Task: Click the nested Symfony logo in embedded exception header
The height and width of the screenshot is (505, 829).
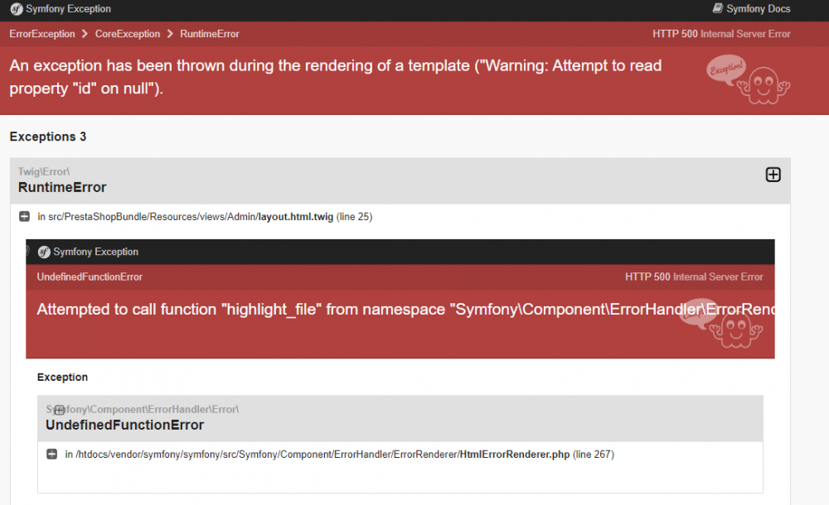Action: [x=45, y=252]
